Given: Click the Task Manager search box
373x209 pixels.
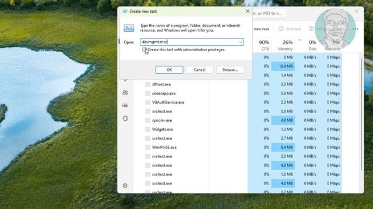Looking at the screenshot, I should pos(269,13).
